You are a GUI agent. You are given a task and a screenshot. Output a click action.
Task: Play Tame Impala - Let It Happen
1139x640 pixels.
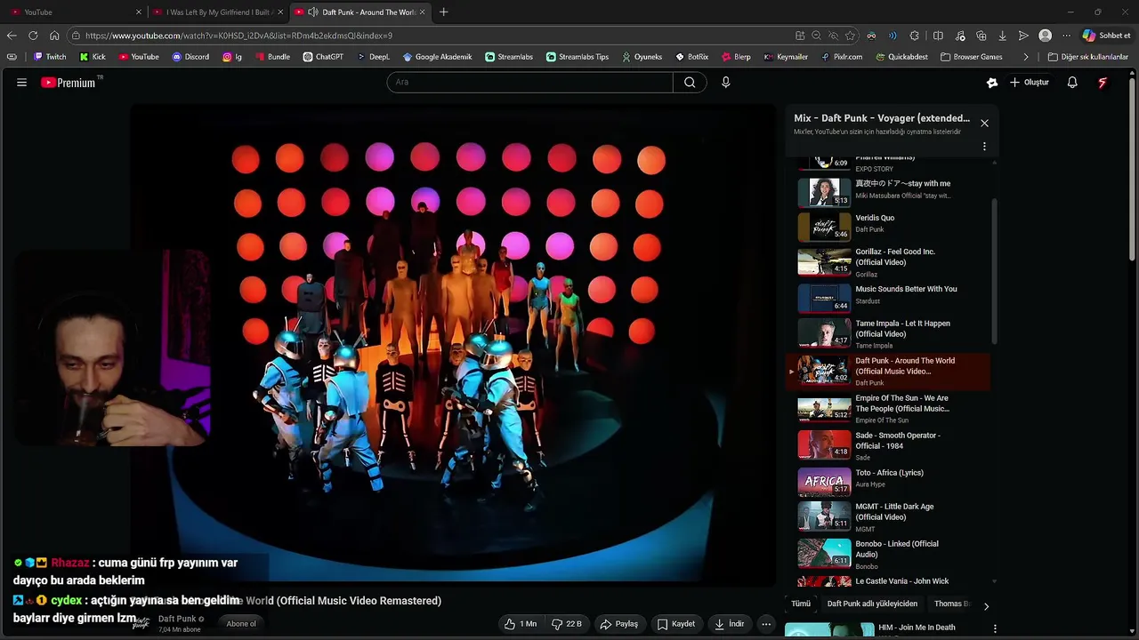(x=888, y=333)
